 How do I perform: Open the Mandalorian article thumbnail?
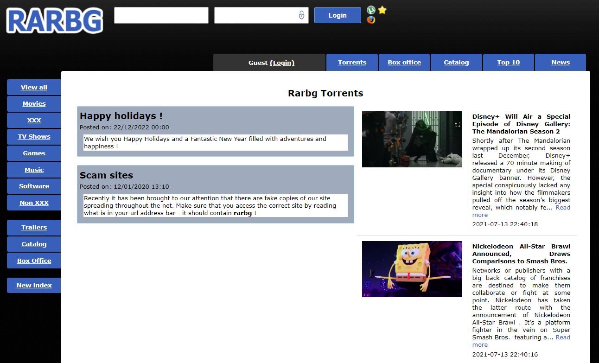coord(412,139)
